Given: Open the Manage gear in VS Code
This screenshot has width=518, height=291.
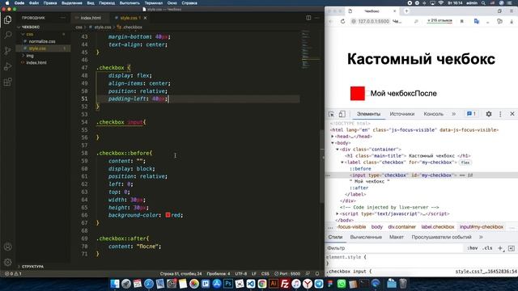Looking at the screenshot, I should click(x=7, y=262).
